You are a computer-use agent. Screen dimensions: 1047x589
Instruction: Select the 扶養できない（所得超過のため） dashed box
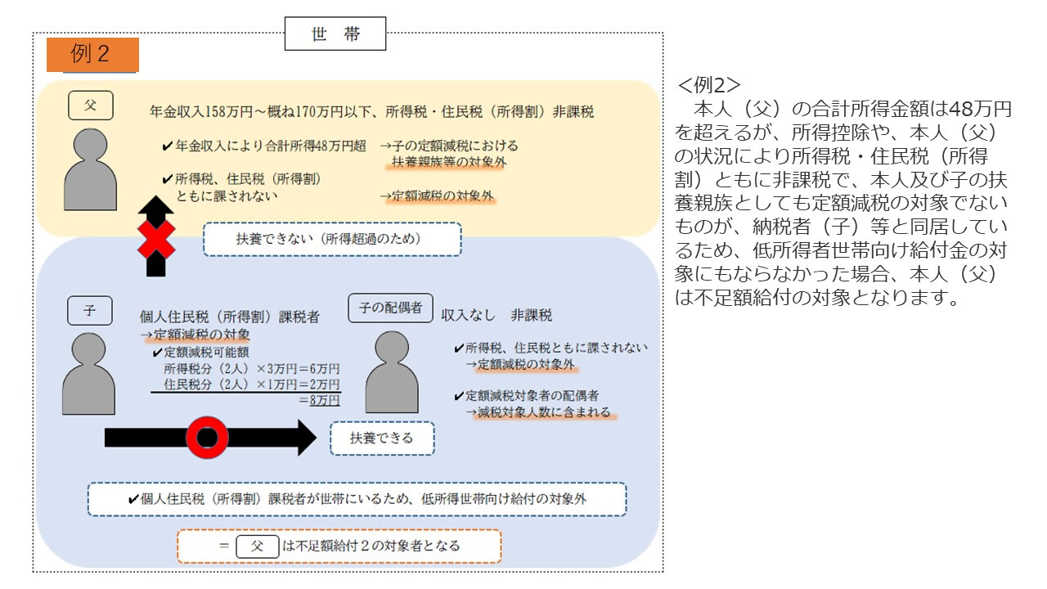[332, 240]
